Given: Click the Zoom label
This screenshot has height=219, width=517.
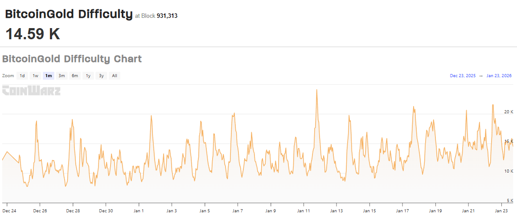Looking at the screenshot, I should 8,76.
